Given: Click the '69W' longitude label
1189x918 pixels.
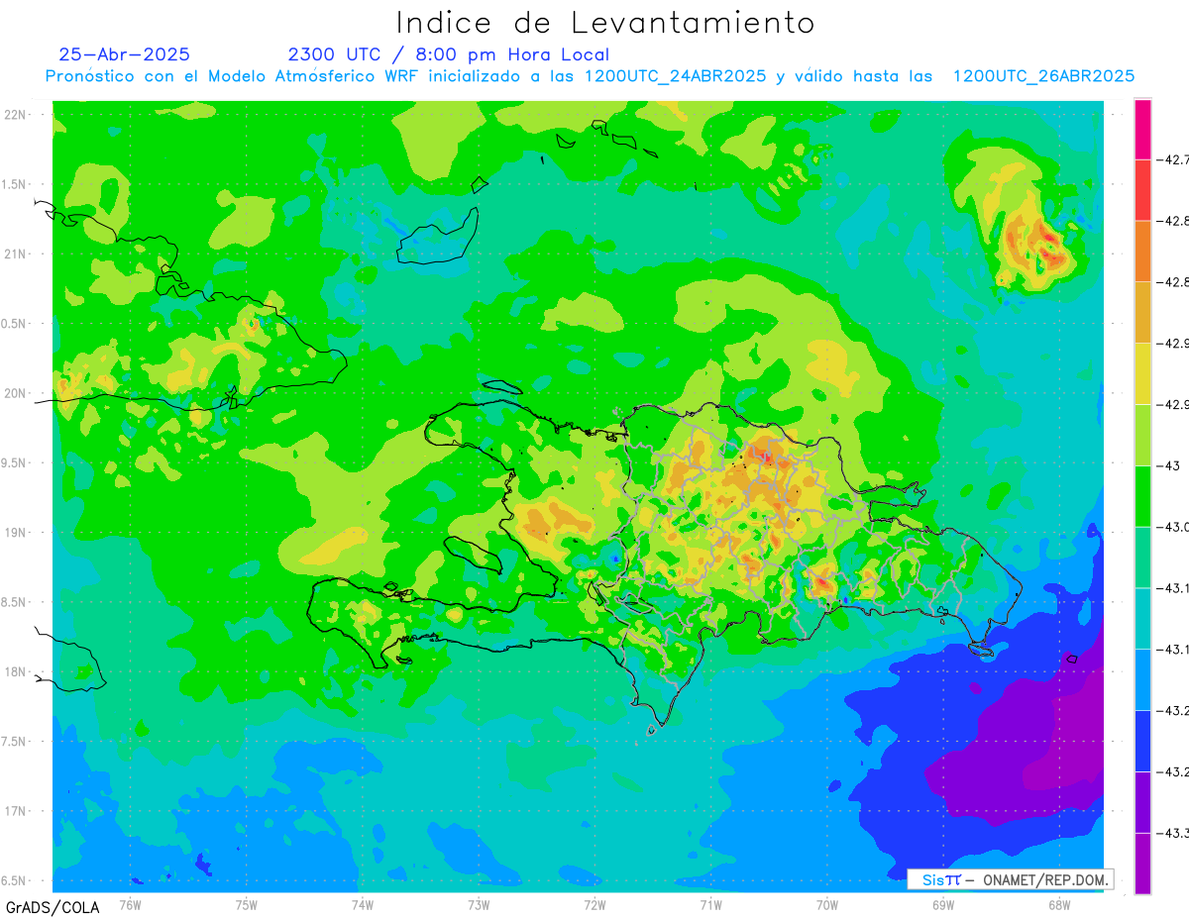Looking at the screenshot, I should (943, 905).
